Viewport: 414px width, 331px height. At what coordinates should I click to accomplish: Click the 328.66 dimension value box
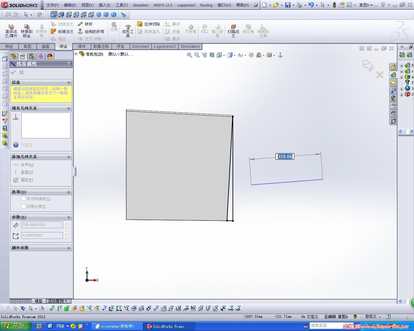tap(285, 156)
